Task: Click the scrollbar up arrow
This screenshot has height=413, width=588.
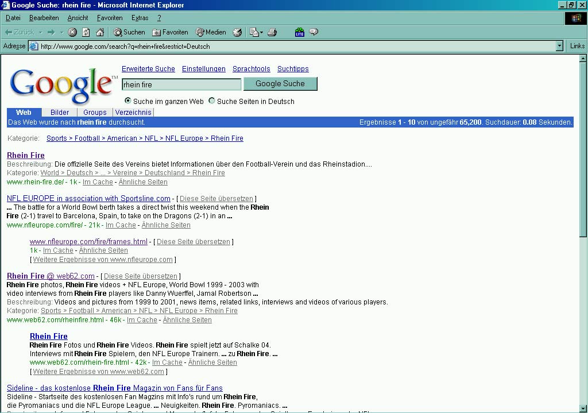Action: coord(583,59)
